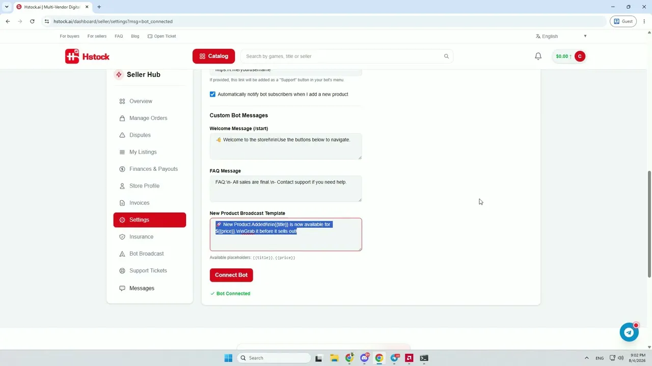Open the terminal taskbar icon
This screenshot has height=366, width=652.
424,358
